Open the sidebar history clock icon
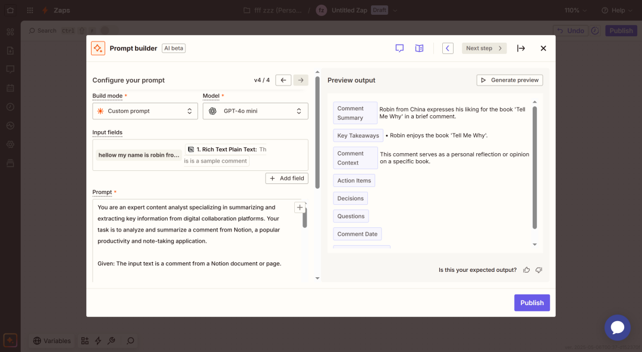The width and height of the screenshot is (642, 352). click(x=10, y=107)
